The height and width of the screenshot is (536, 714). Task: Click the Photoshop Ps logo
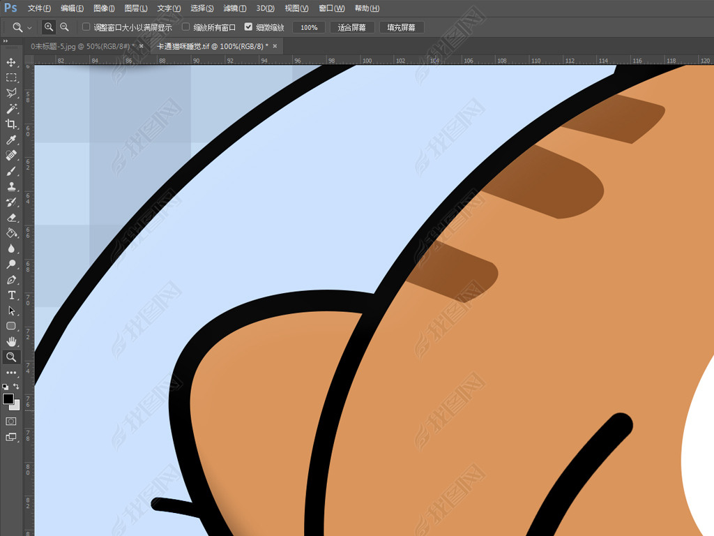10,8
